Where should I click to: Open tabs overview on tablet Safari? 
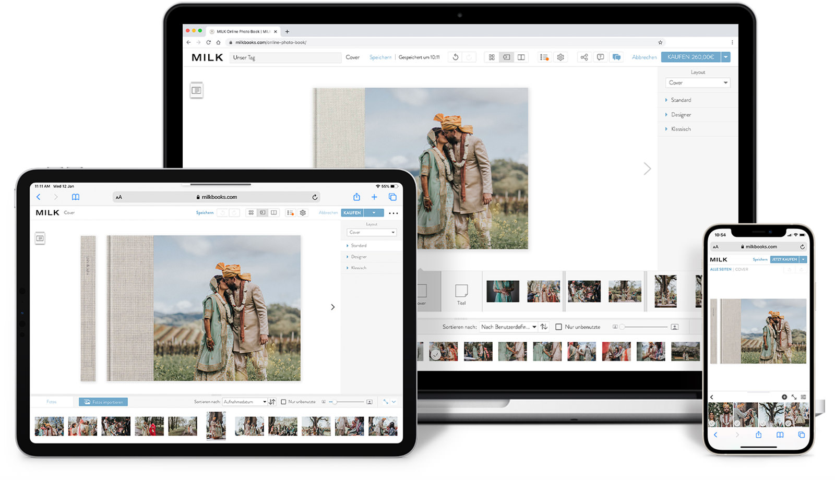coord(392,197)
